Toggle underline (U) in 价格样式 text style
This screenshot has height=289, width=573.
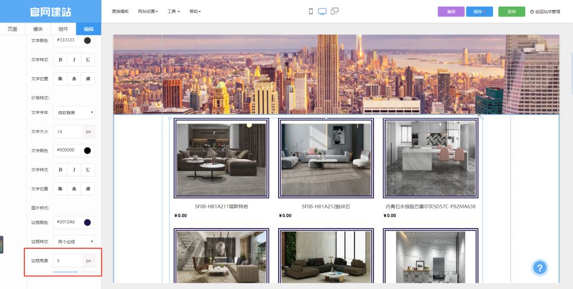tap(88, 170)
